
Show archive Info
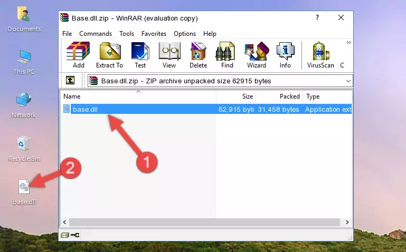click(x=285, y=55)
